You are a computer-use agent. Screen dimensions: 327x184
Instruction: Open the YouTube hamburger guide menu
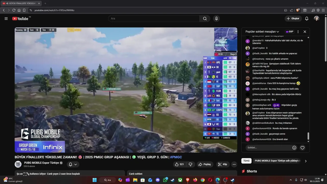coord(6,18)
